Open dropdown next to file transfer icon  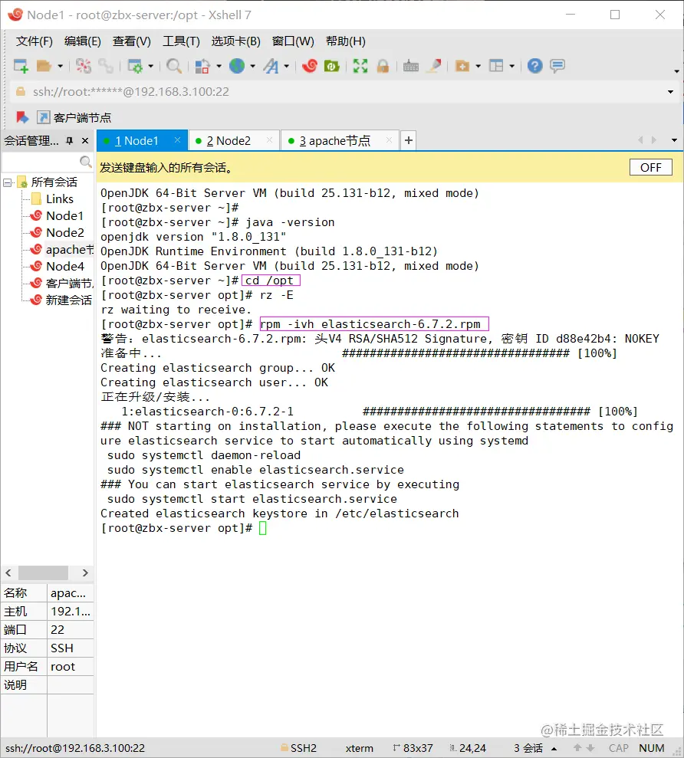(219, 66)
